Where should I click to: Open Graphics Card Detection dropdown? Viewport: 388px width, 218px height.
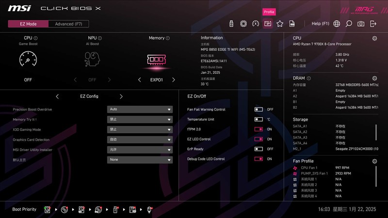pyautogui.click(x=140, y=140)
